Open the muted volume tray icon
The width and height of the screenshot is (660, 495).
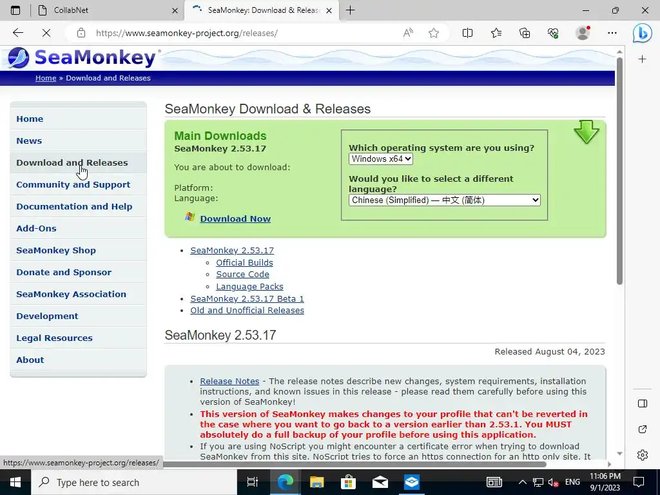click(554, 482)
